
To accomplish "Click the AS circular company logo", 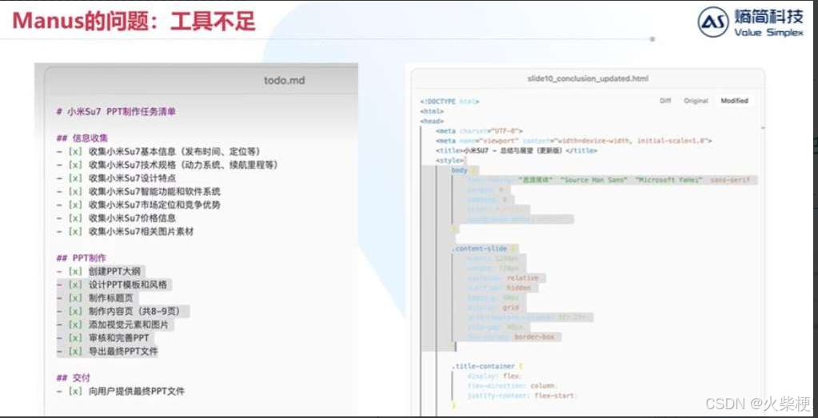I will (712, 22).
